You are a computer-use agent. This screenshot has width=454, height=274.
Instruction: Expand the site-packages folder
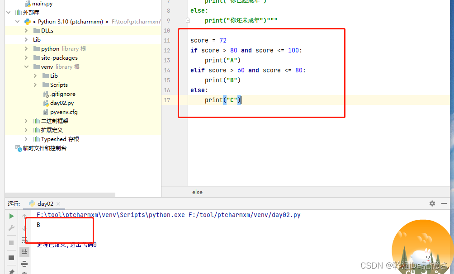(26, 57)
